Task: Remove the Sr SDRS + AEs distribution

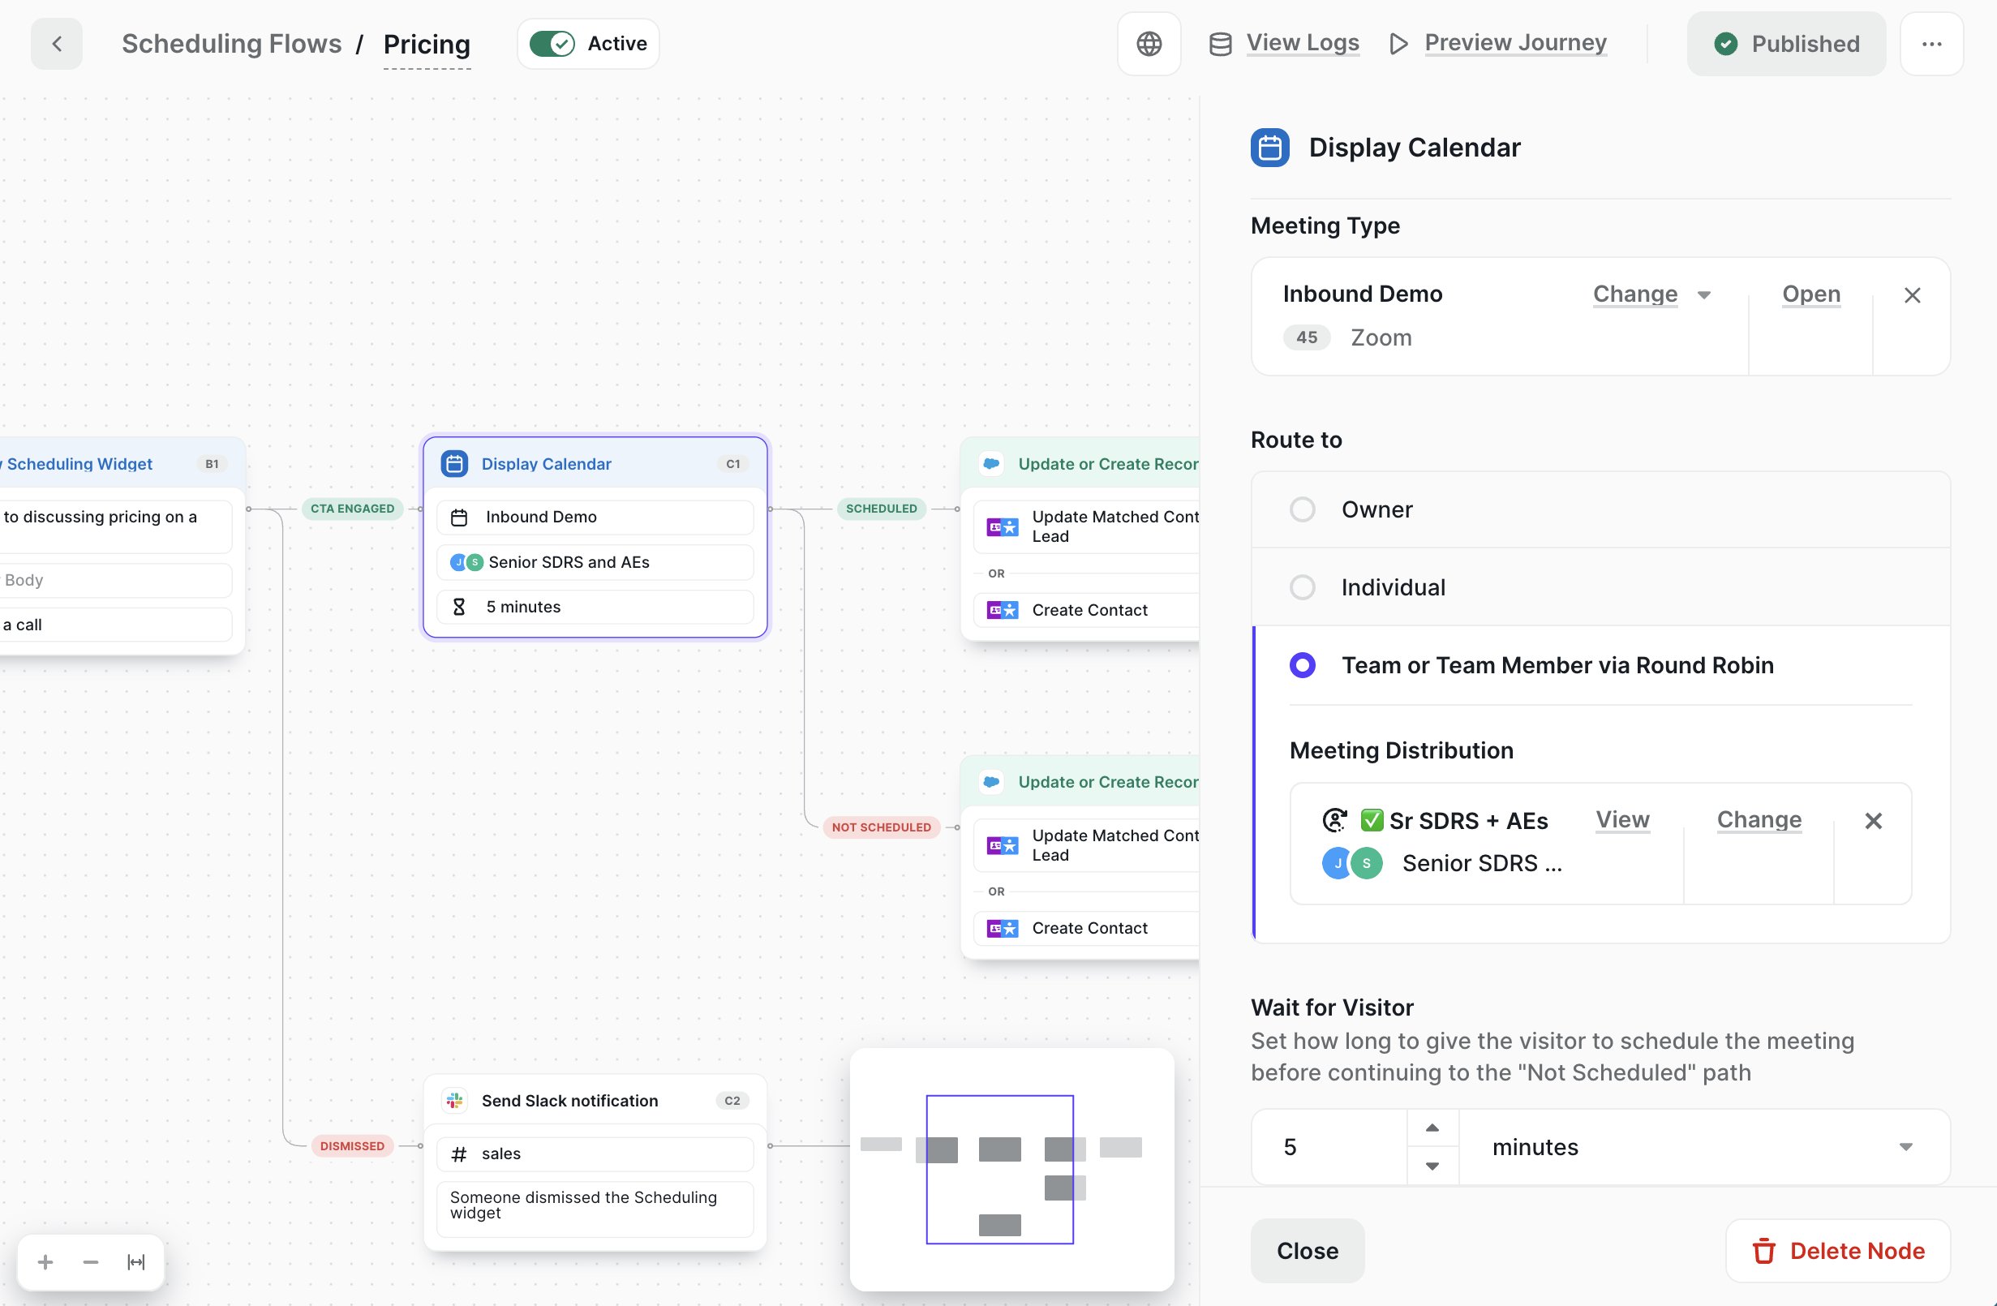Action: pyautogui.click(x=1874, y=821)
